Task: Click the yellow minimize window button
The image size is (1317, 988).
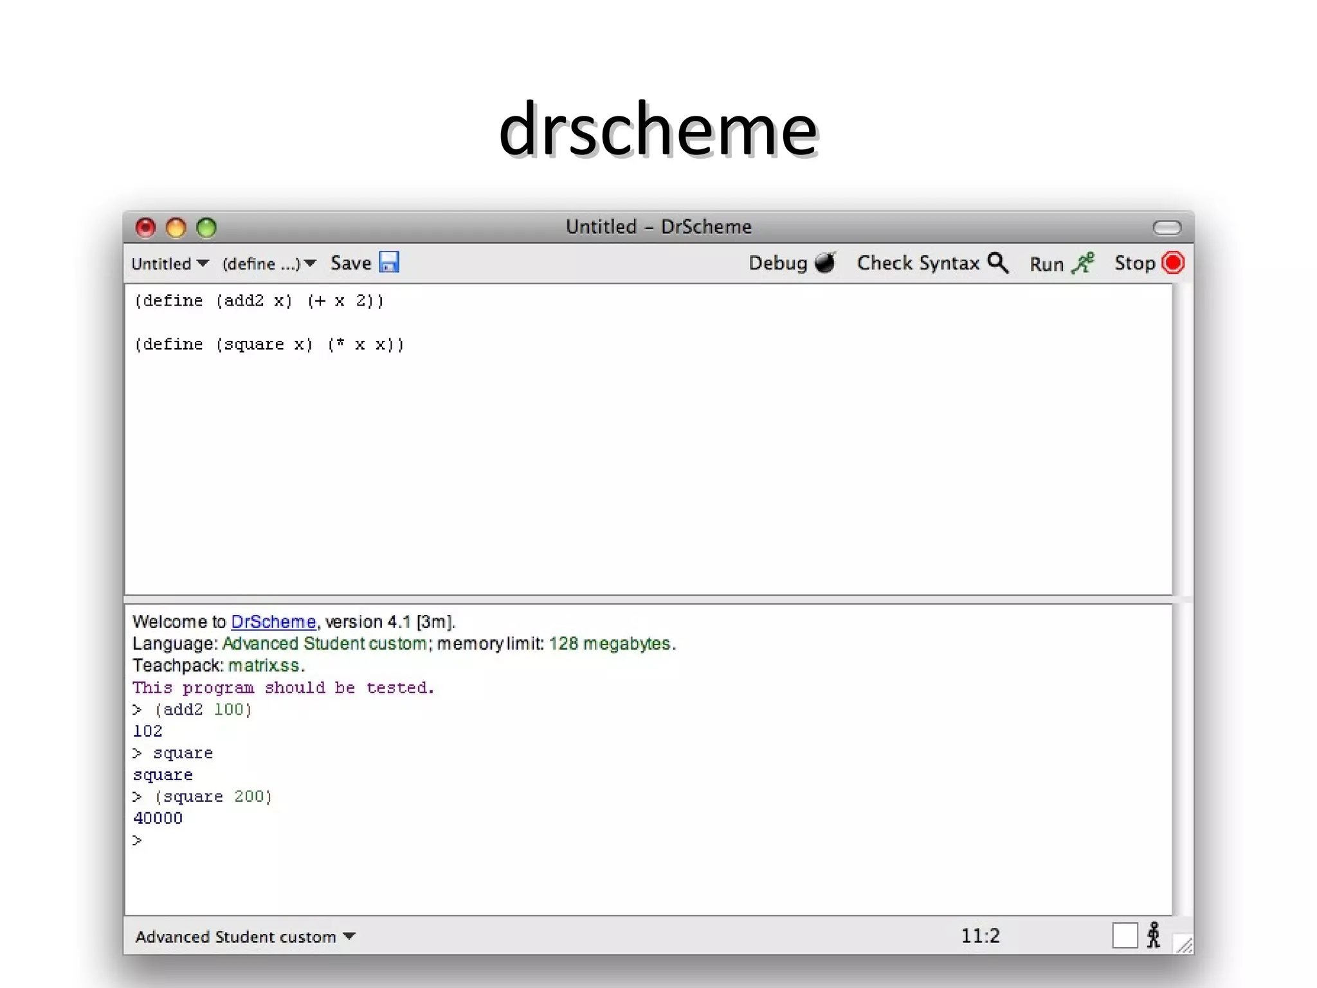Action: coord(176,227)
